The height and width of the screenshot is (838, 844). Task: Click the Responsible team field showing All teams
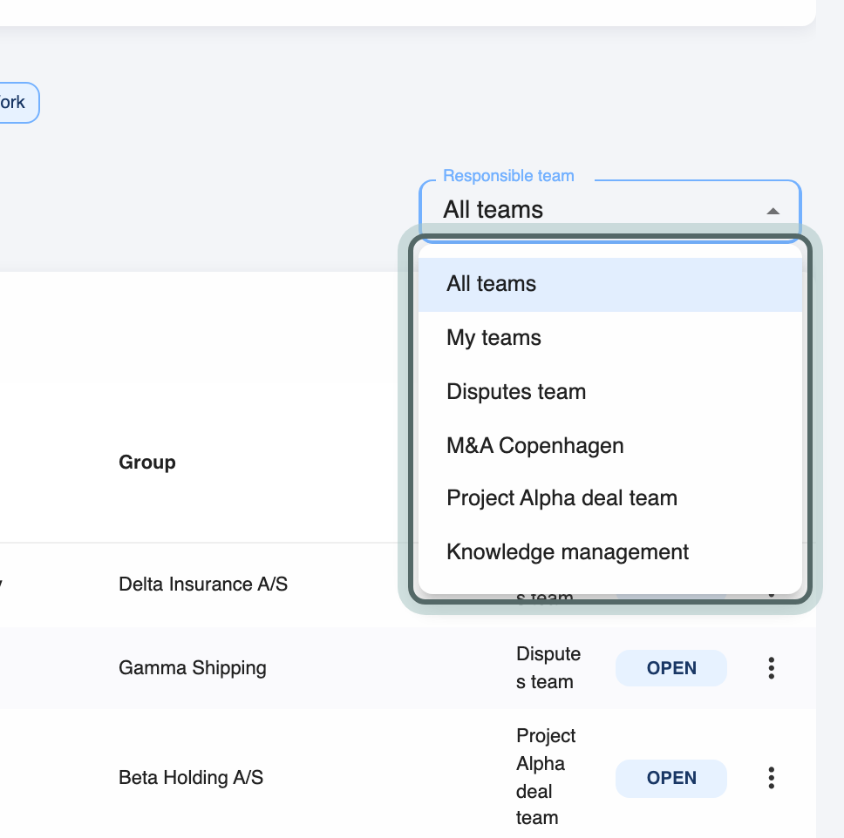tap(609, 210)
